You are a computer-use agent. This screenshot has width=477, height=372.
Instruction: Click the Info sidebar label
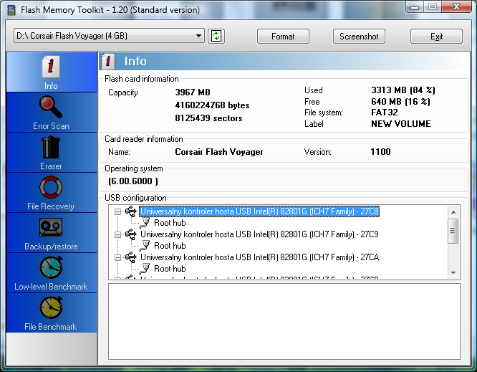(51, 86)
